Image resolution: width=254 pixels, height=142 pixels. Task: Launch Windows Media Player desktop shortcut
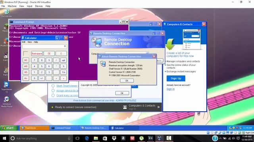(x=7, y=102)
